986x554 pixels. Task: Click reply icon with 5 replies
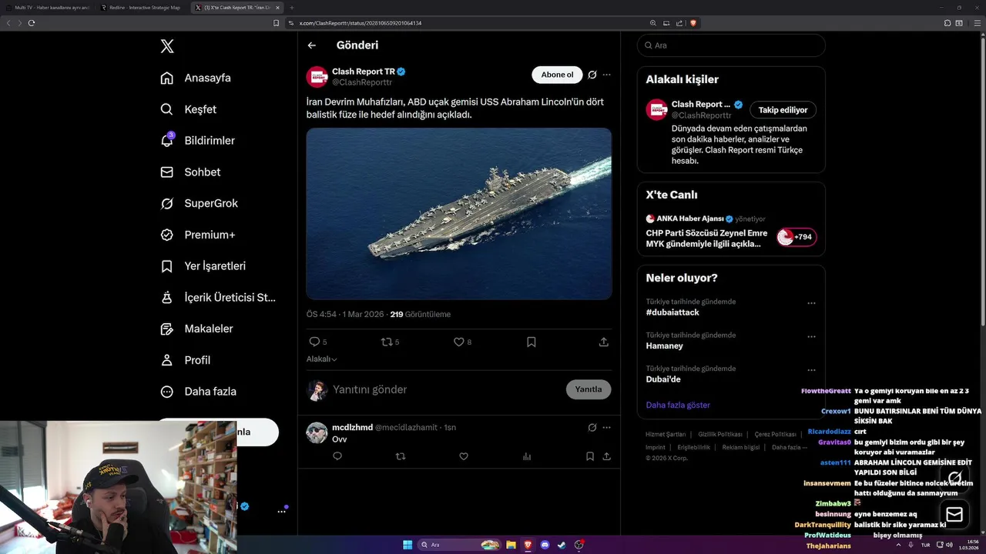click(x=314, y=342)
